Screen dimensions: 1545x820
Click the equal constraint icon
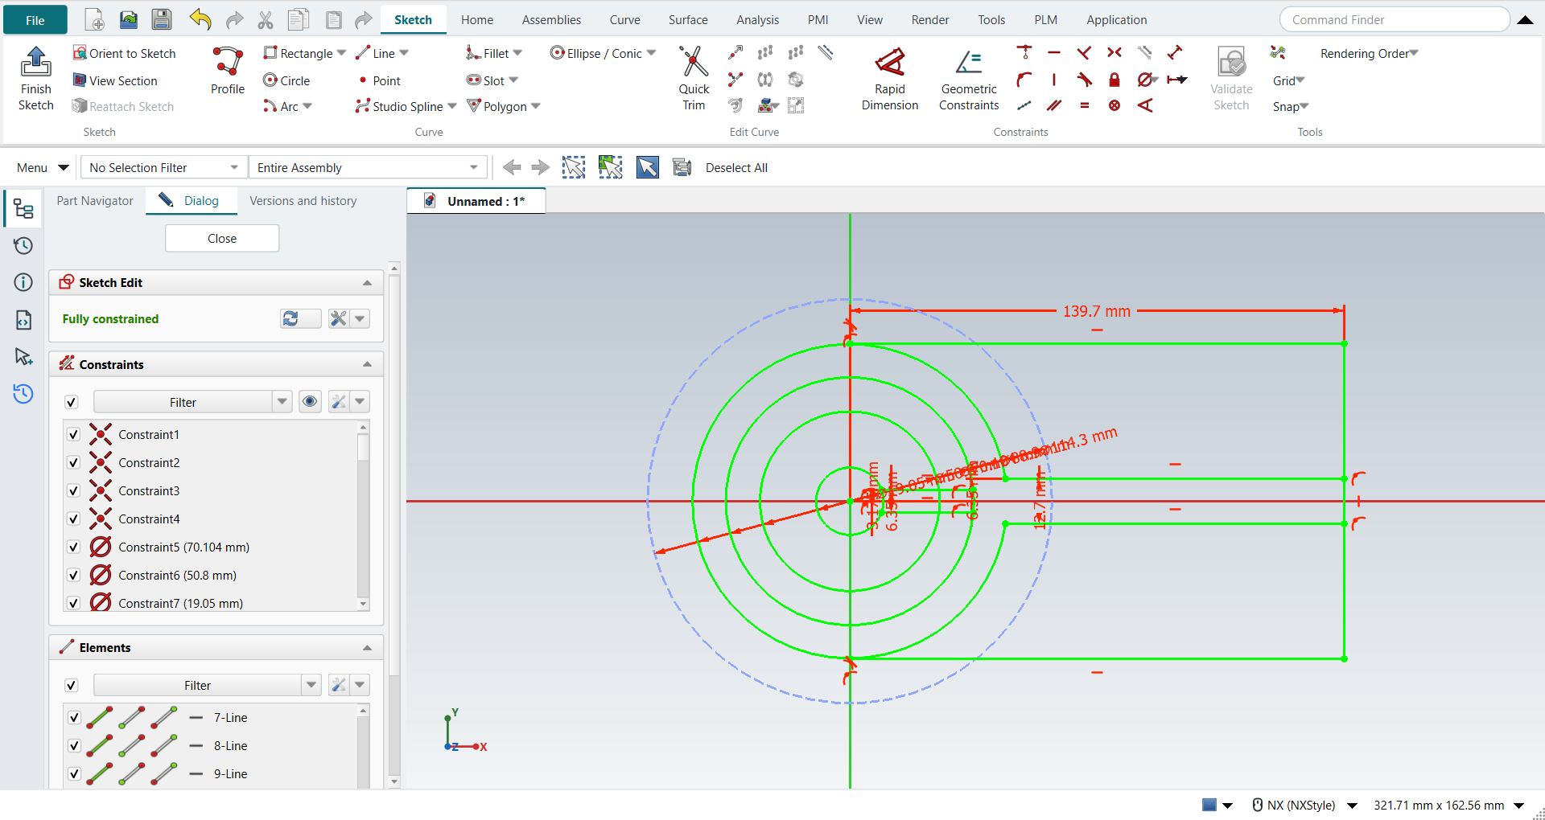(x=1085, y=105)
